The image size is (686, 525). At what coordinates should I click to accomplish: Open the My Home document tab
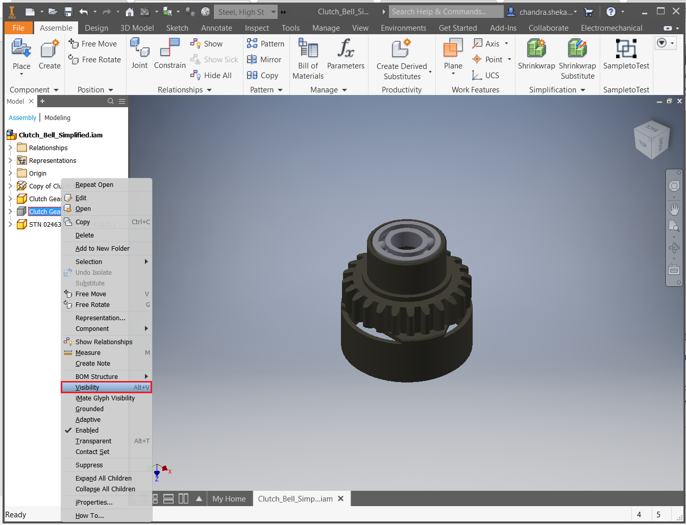tap(229, 499)
